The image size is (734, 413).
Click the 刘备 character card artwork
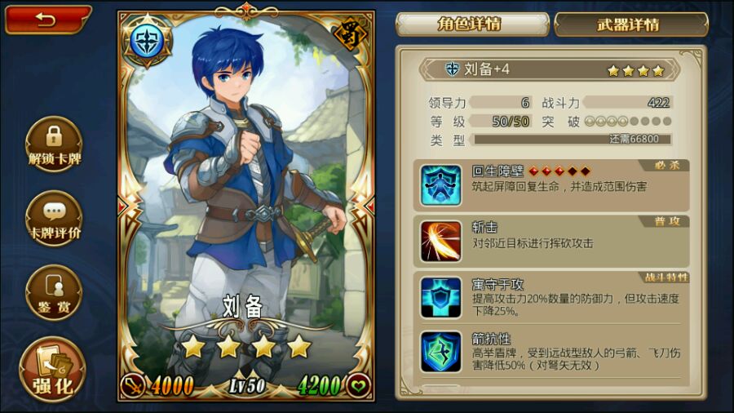pos(245,206)
